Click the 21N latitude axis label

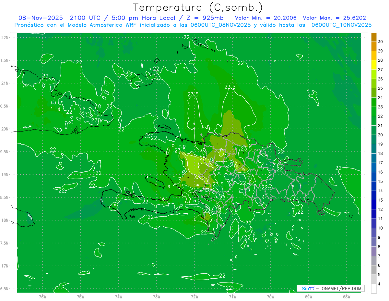[5, 83]
